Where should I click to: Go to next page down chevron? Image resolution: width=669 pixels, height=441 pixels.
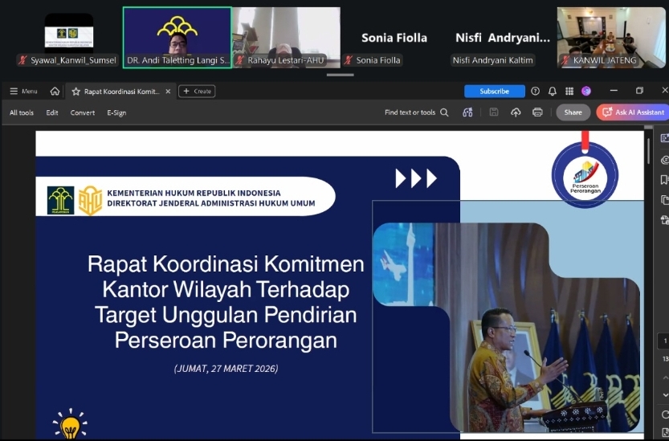coord(665,395)
